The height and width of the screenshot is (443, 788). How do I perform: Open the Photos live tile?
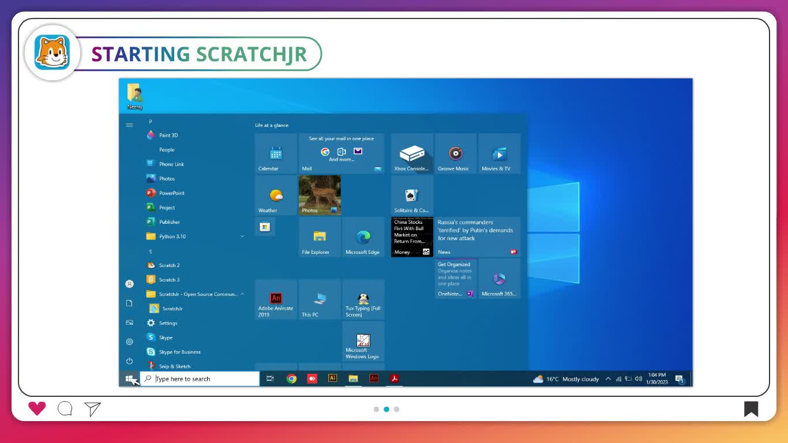[x=320, y=195]
